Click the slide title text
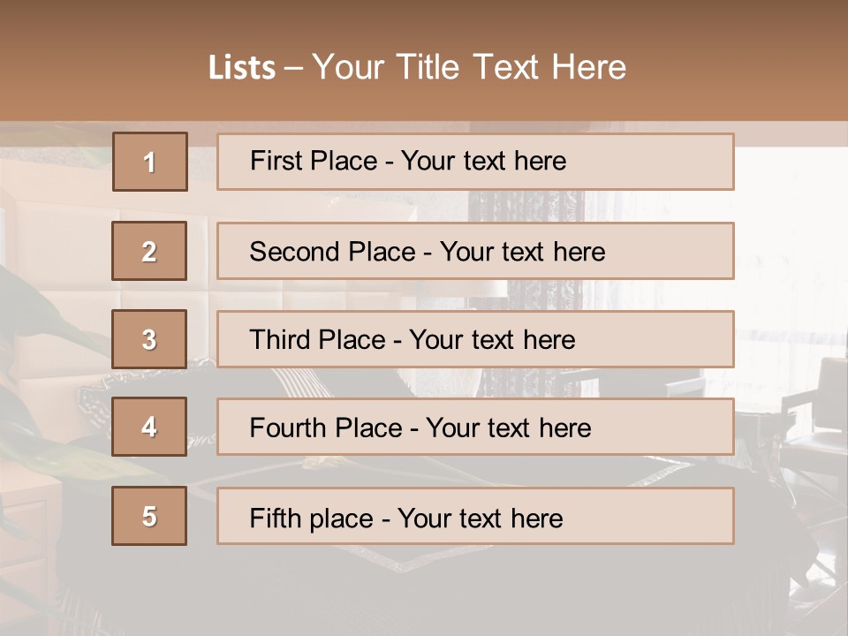The height and width of the screenshot is (636, 848). [418, 67]
